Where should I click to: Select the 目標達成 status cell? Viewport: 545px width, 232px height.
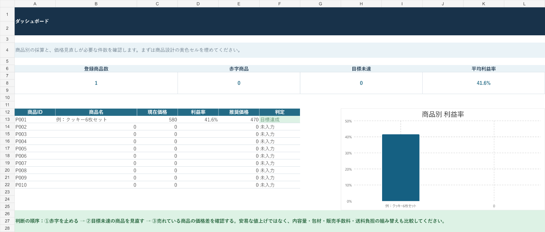coord(279,119)
